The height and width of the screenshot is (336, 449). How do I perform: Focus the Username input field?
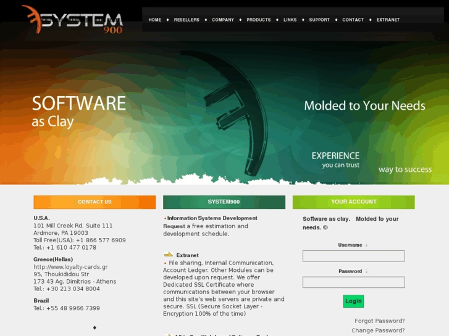coord(354,256)
